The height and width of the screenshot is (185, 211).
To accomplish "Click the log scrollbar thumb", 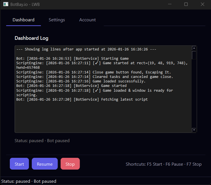I will (x=194, y=55).
